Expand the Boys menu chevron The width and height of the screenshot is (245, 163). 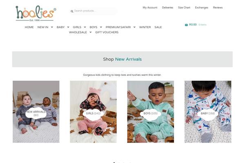(101, 27)
